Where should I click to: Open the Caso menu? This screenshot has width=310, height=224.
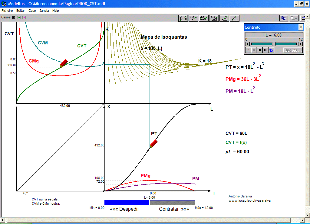point(32,11)
